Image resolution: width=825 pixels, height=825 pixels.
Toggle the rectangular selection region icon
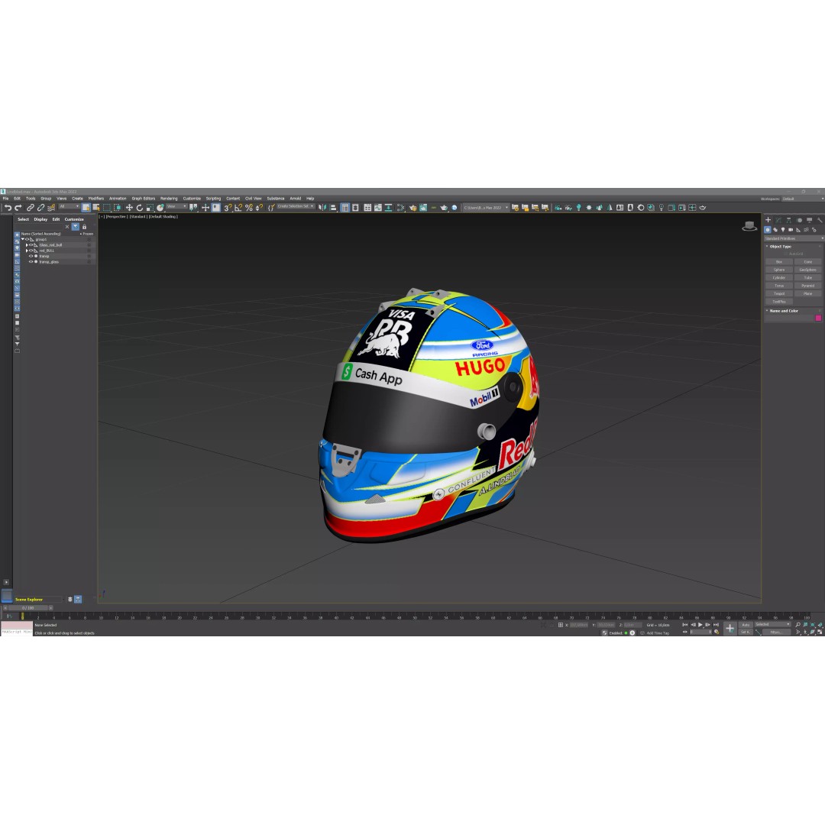(107, 208)
